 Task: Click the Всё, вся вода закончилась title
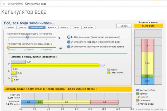[30, 23]
